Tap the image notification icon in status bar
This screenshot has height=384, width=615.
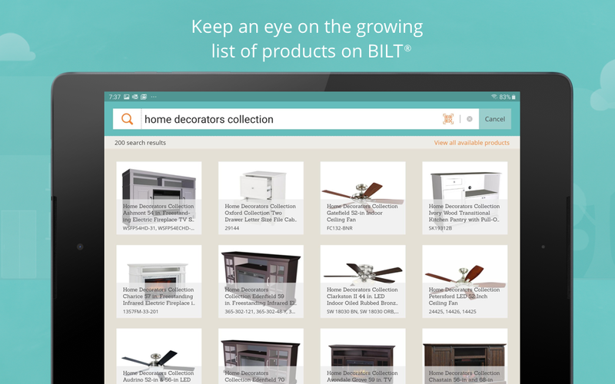126,97
